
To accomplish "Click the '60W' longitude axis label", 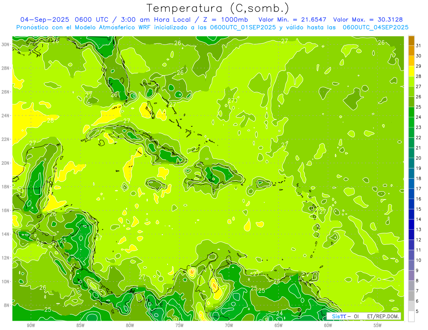I will (x=328, y=325).
